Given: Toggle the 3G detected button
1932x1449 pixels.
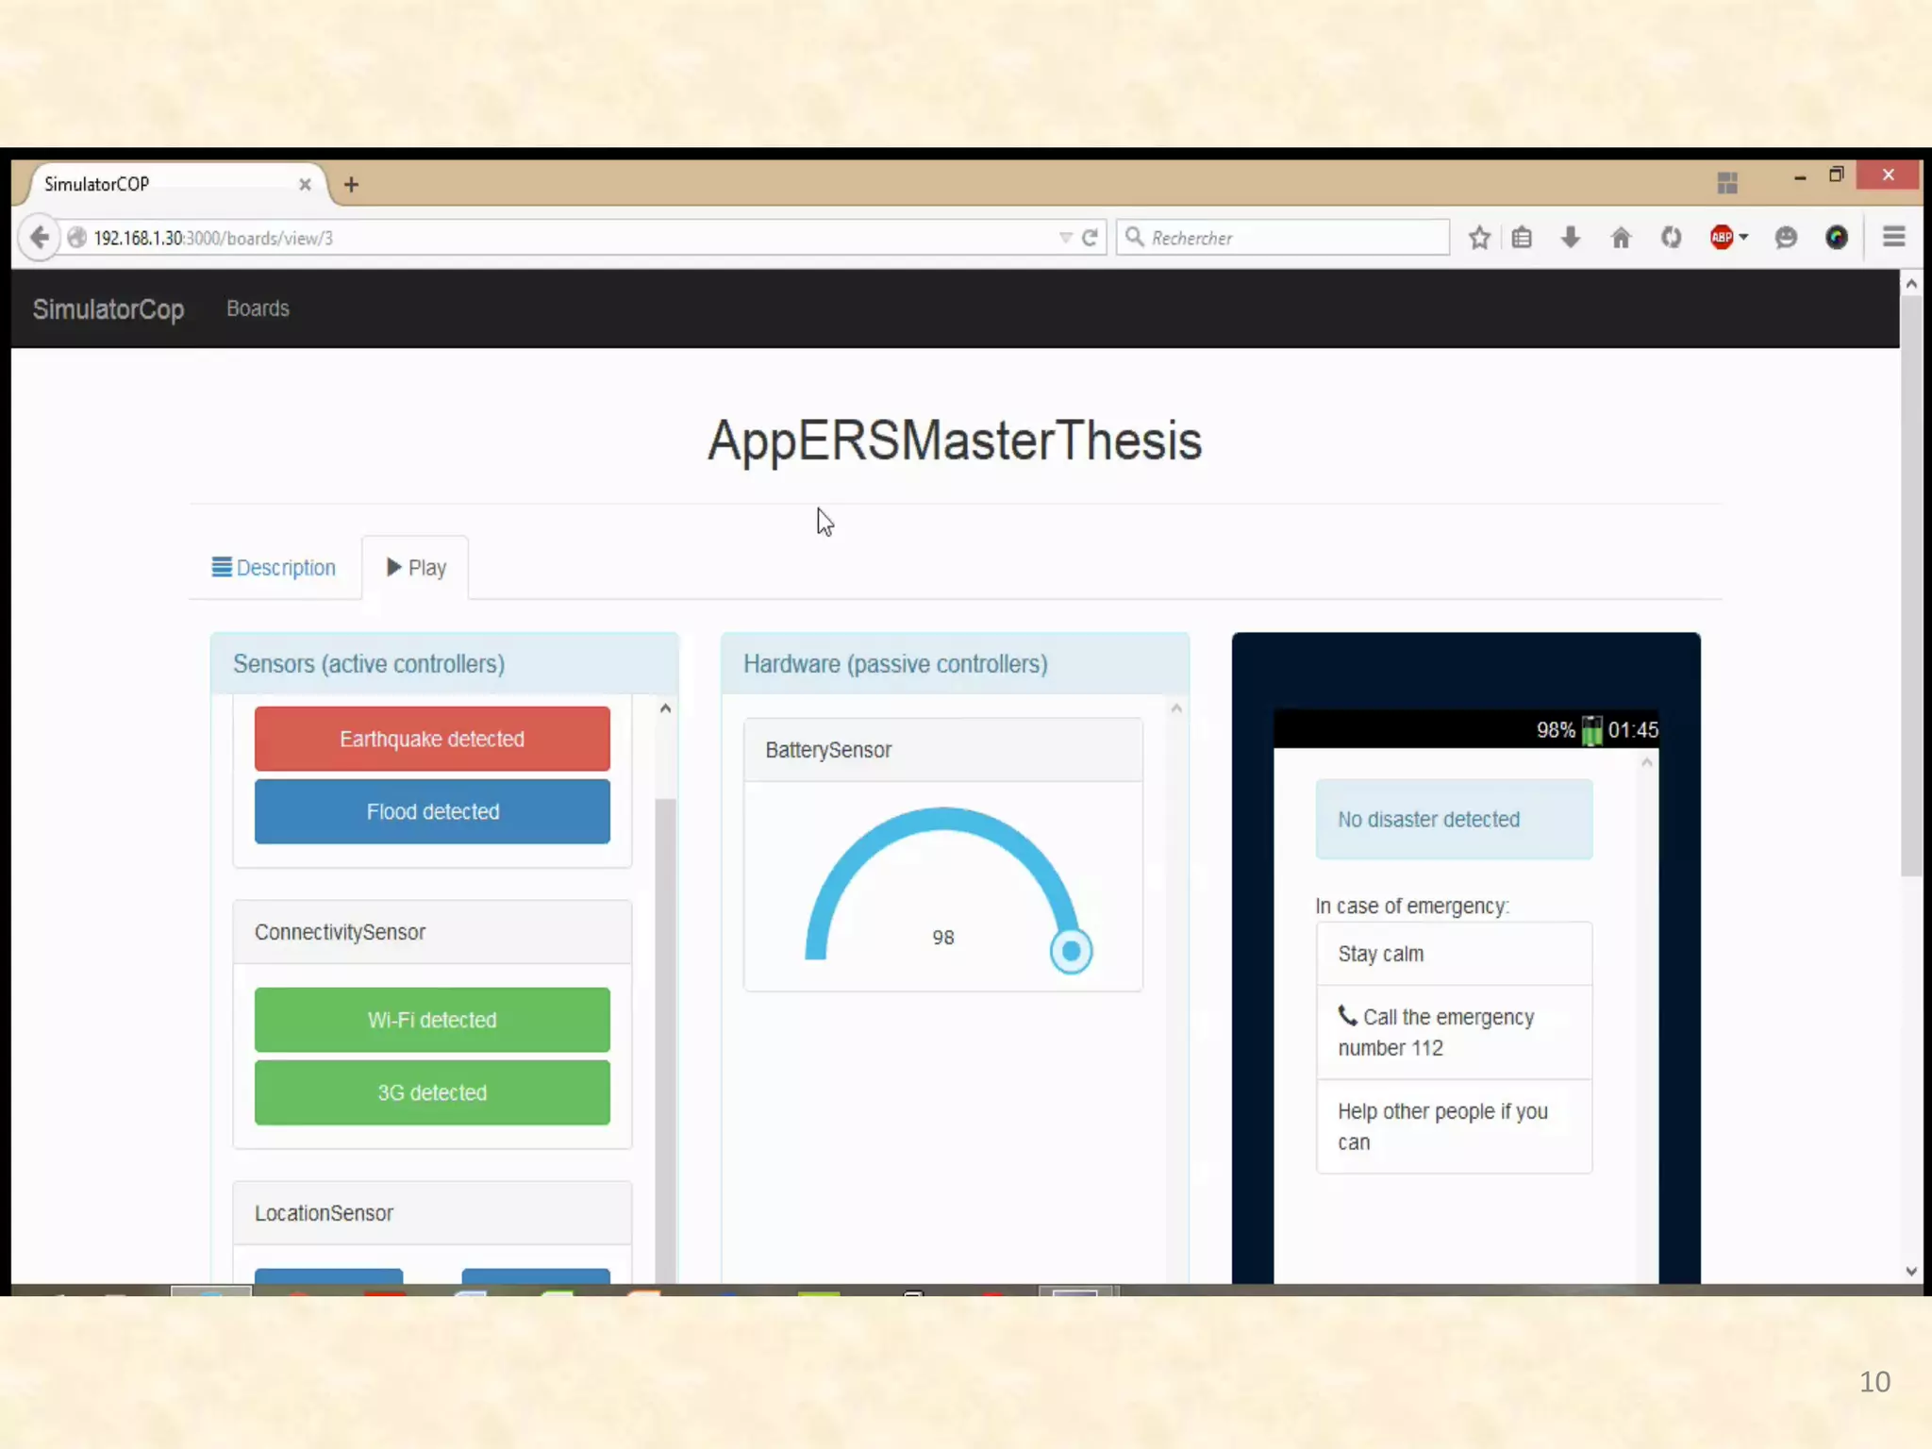Looking at the screenshot, I should [432, 1092].
